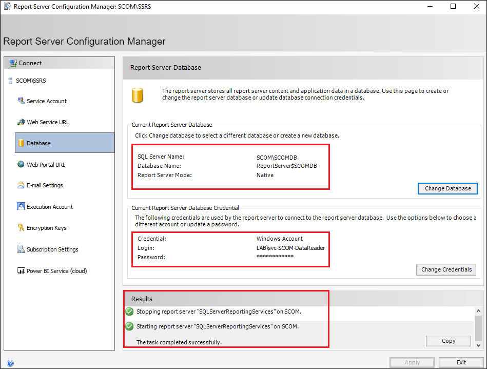The image size is (487, 369).
Task: Click 'Starting report server' result line
Action: point(218,326)
